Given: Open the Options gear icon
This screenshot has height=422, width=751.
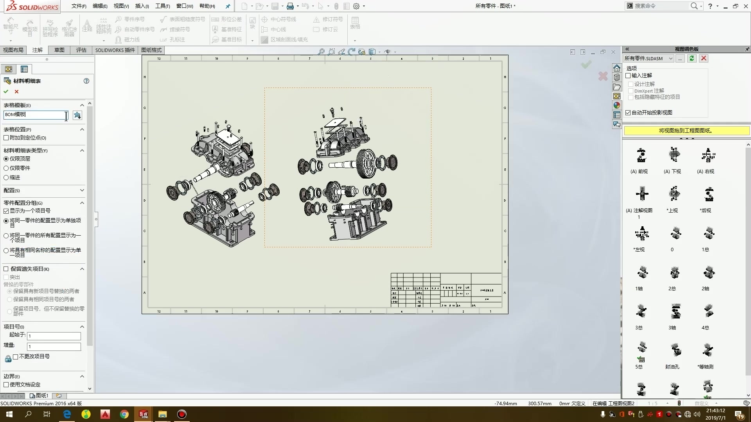Looking at the screenshot, I should [x=356, y=6].
